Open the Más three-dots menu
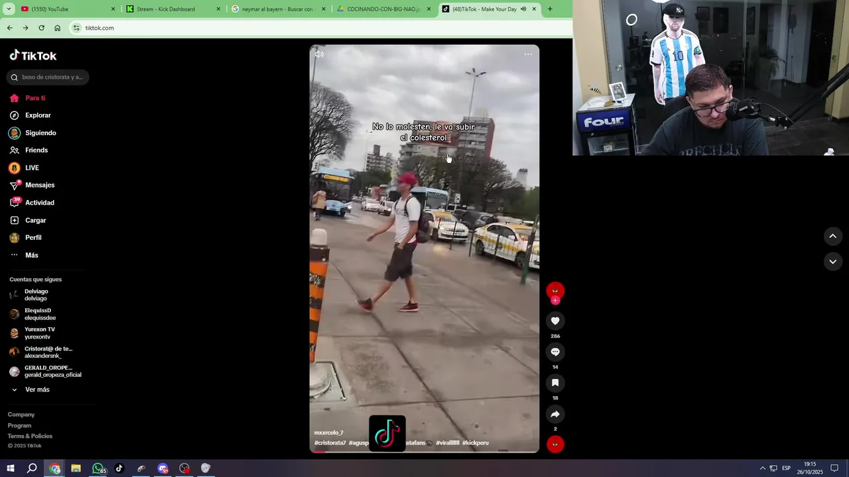 tap(14, 255)
